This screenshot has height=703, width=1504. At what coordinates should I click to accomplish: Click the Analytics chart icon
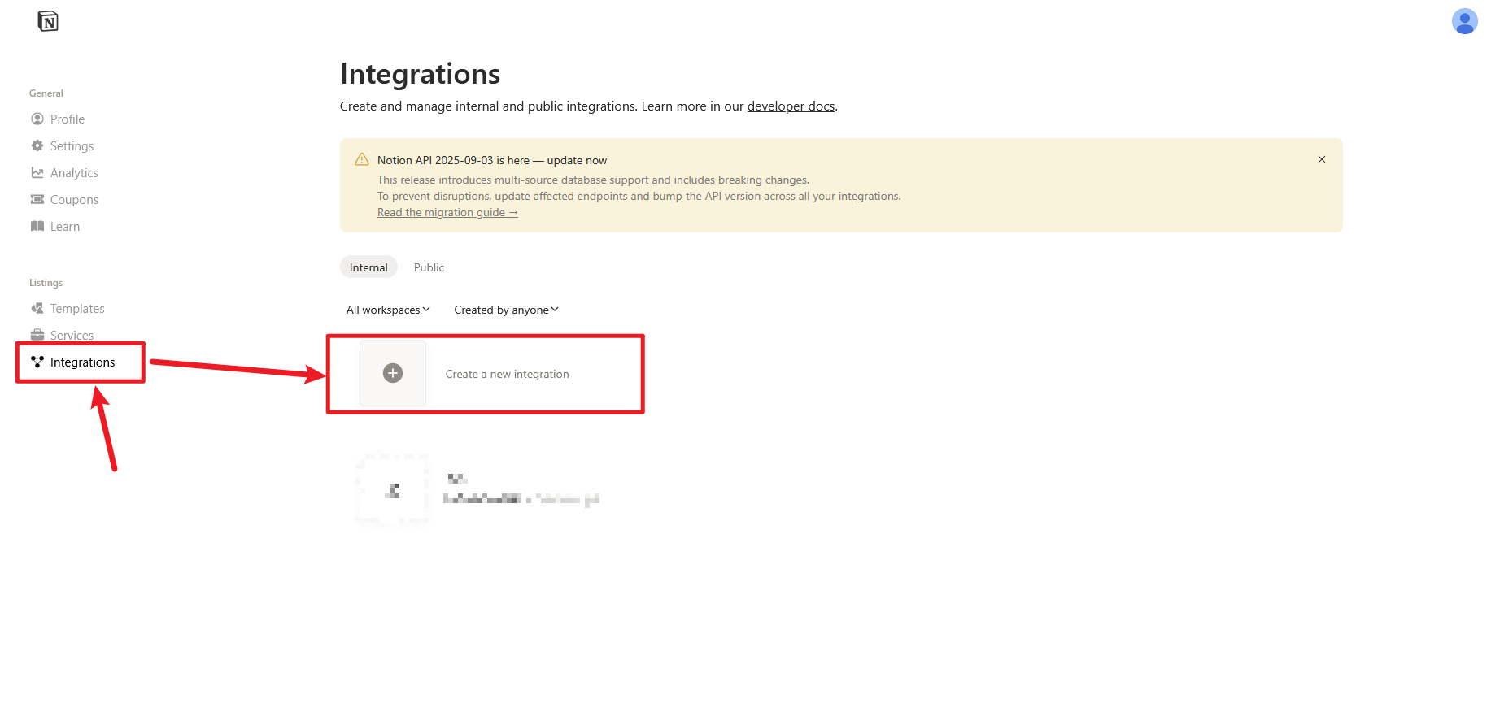tap(37, 172)
